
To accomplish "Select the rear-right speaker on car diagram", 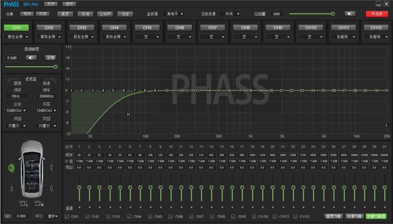I will [x=52, y=188].
